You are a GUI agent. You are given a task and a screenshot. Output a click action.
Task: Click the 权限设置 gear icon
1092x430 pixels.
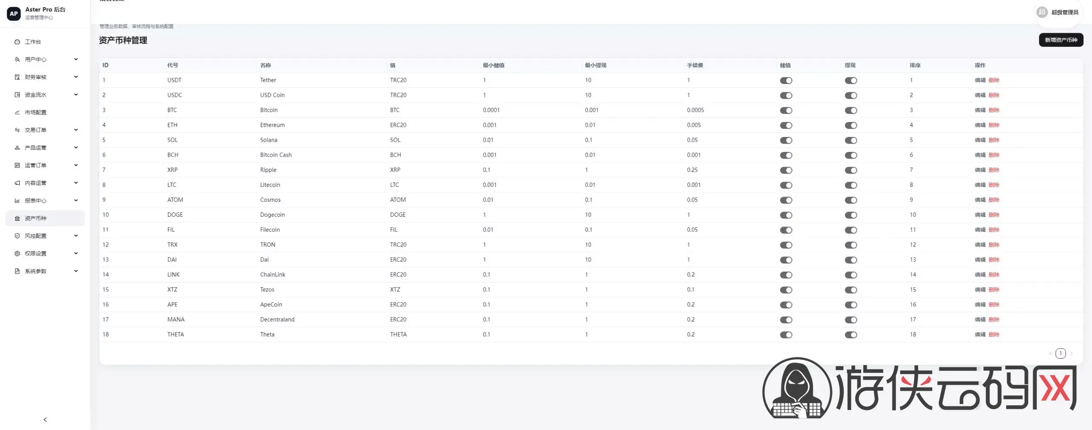(x=17, y=253)
